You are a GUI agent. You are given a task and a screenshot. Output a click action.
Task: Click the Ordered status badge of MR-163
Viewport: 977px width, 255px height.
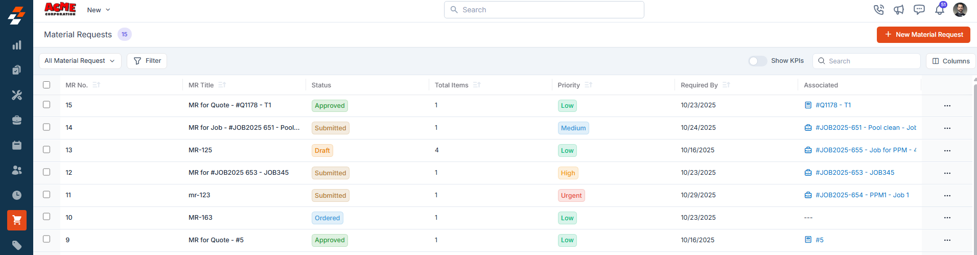(328, 218)
